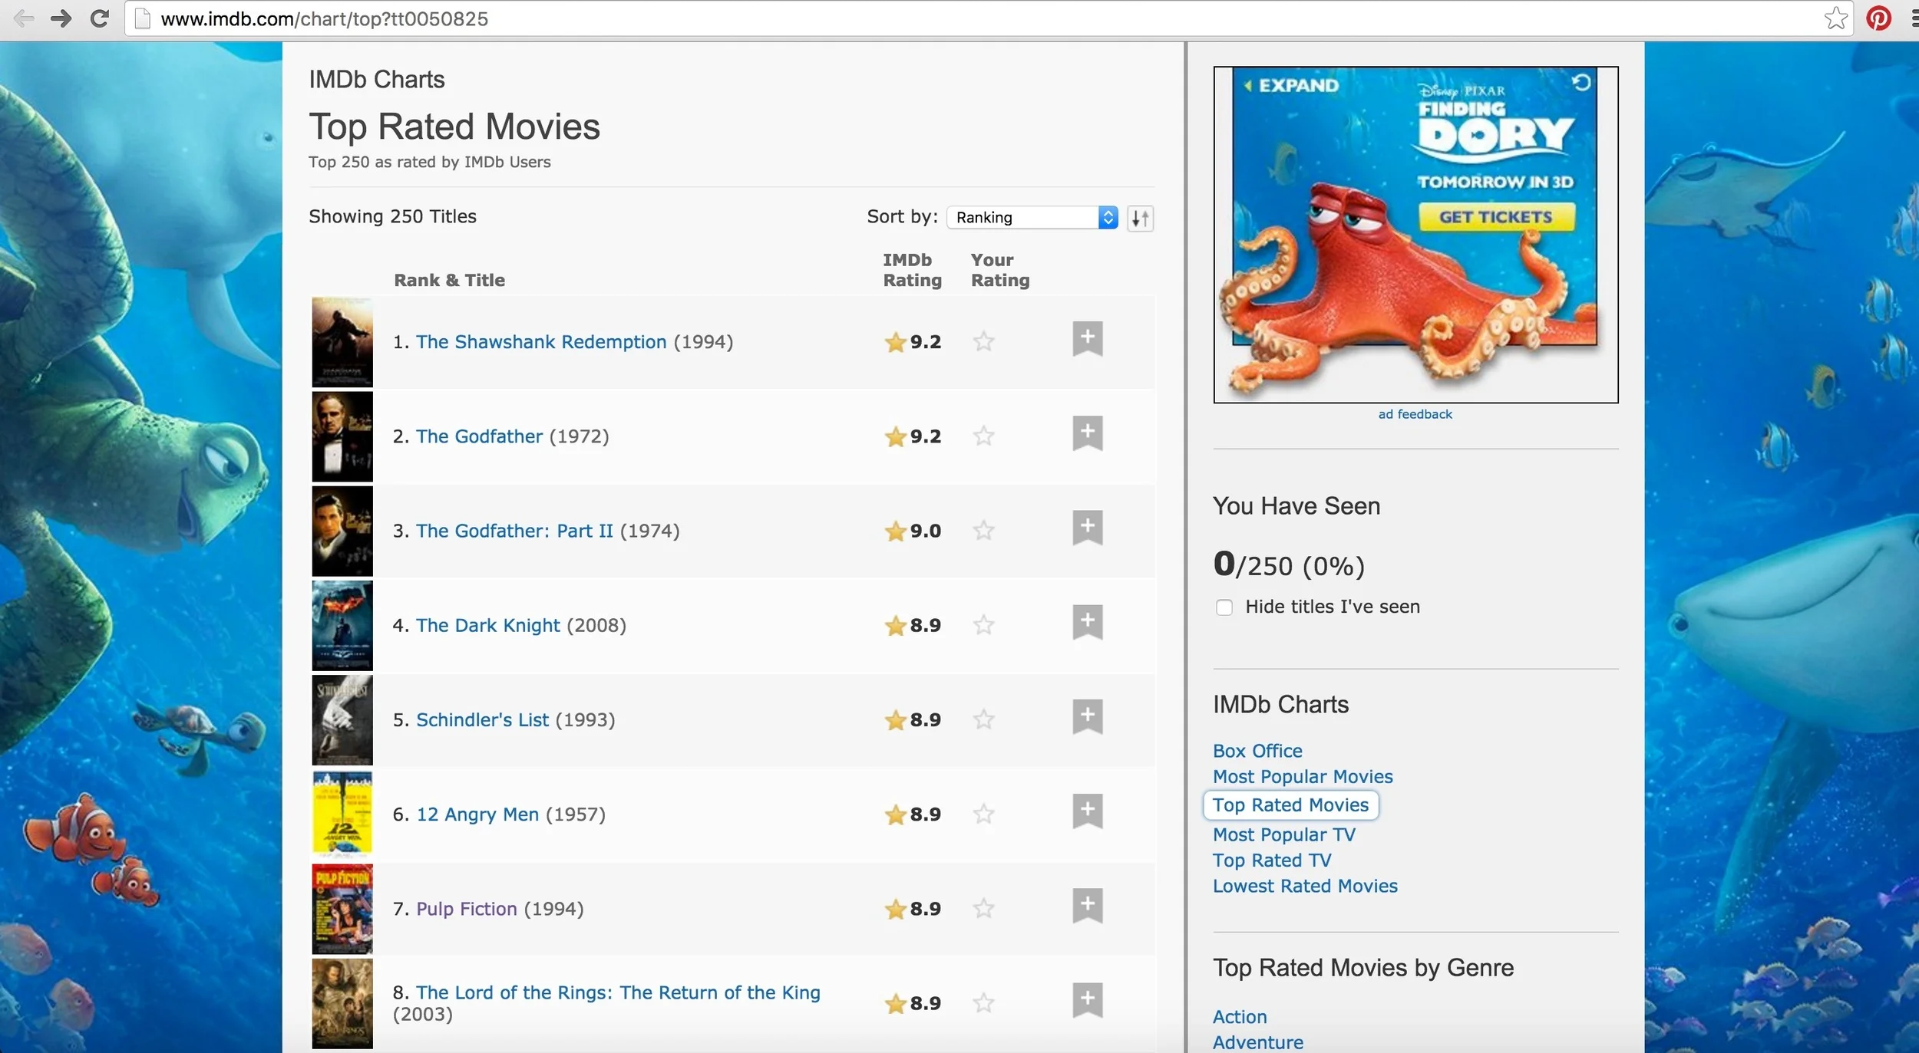The height and width of the screenshot is (1053, 1919).
Task: Open The Godfather title link
Action: point(479,436)
